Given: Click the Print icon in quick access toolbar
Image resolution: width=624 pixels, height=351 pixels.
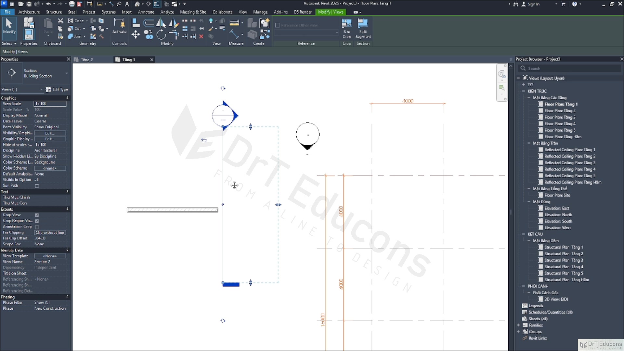Looking at the screenshot, I should point(71,4).
